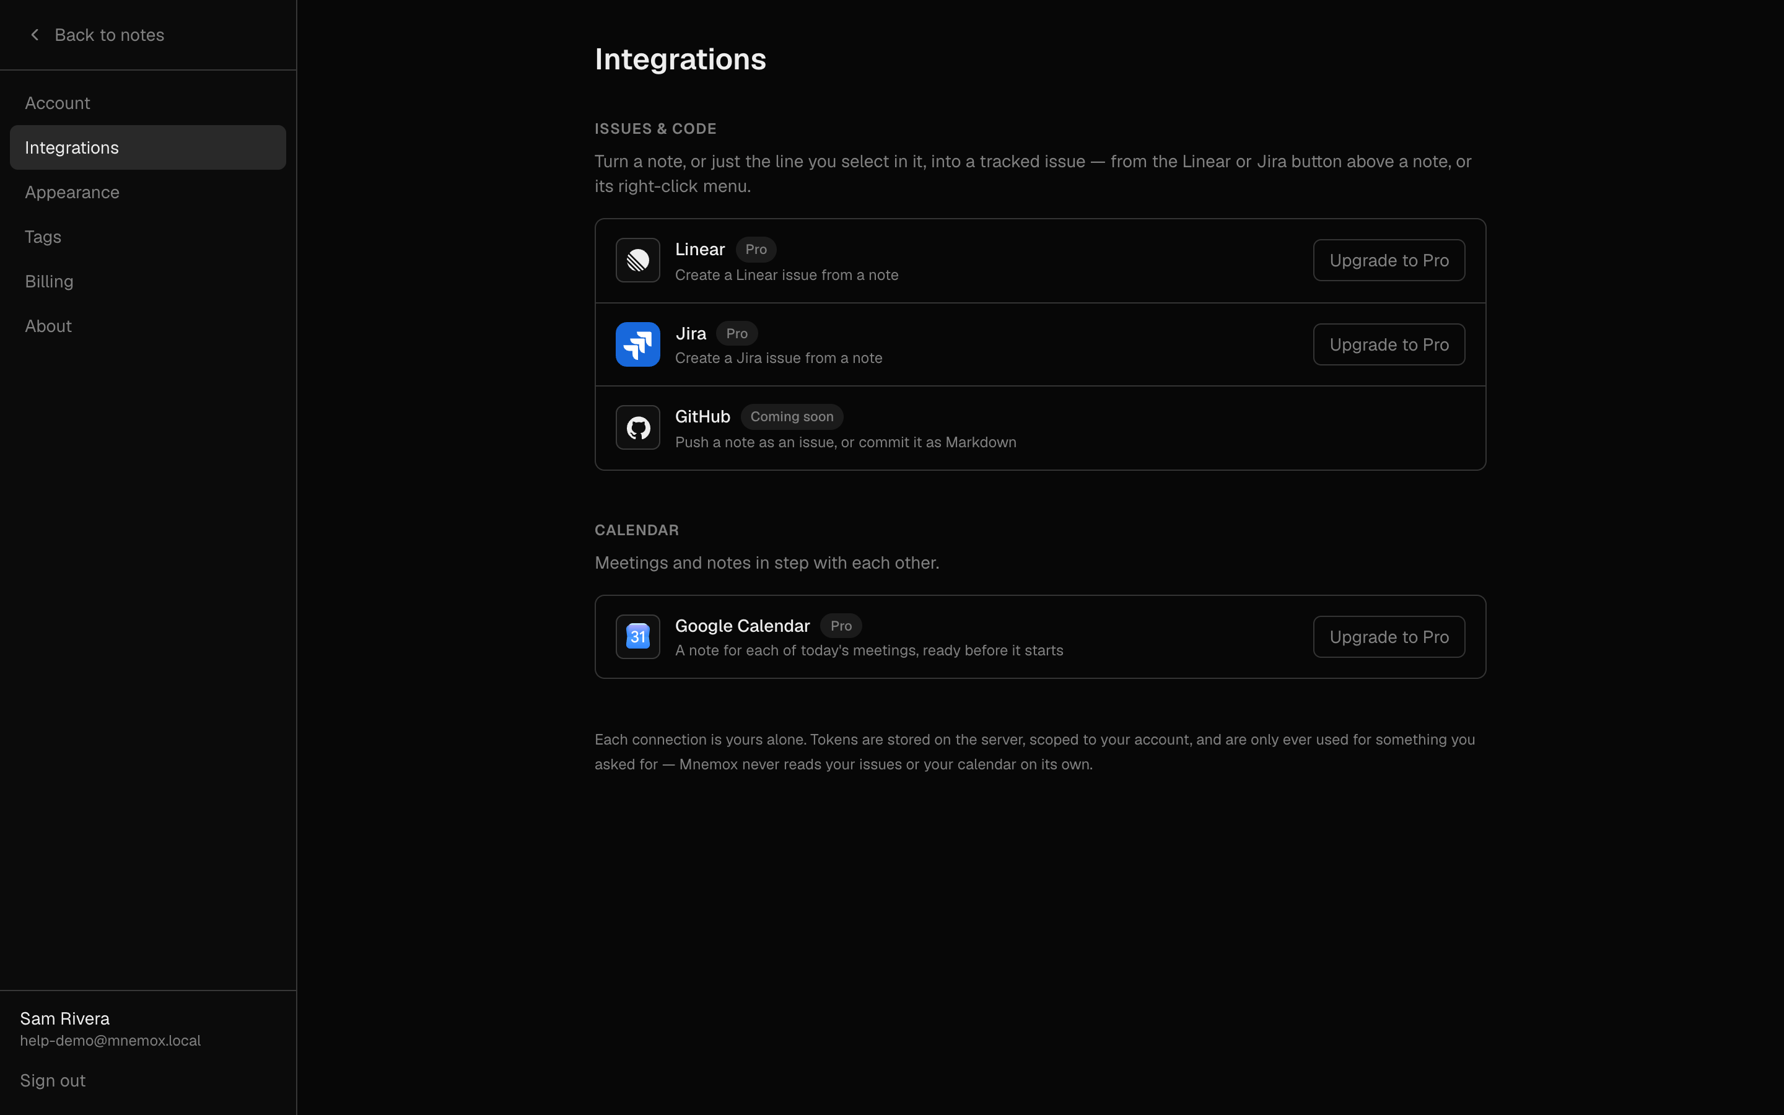Click the Linear logo icon
The image size is (1784, 1115).
(637, 260)
